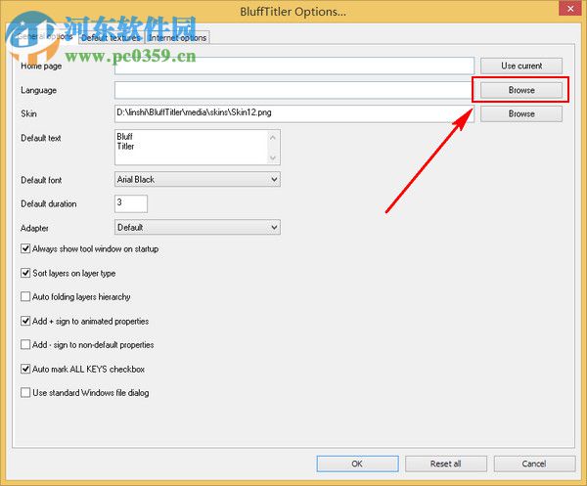Browse for a Skin file
This screenshot has height=486, width=587.
[x=521, y=113]
